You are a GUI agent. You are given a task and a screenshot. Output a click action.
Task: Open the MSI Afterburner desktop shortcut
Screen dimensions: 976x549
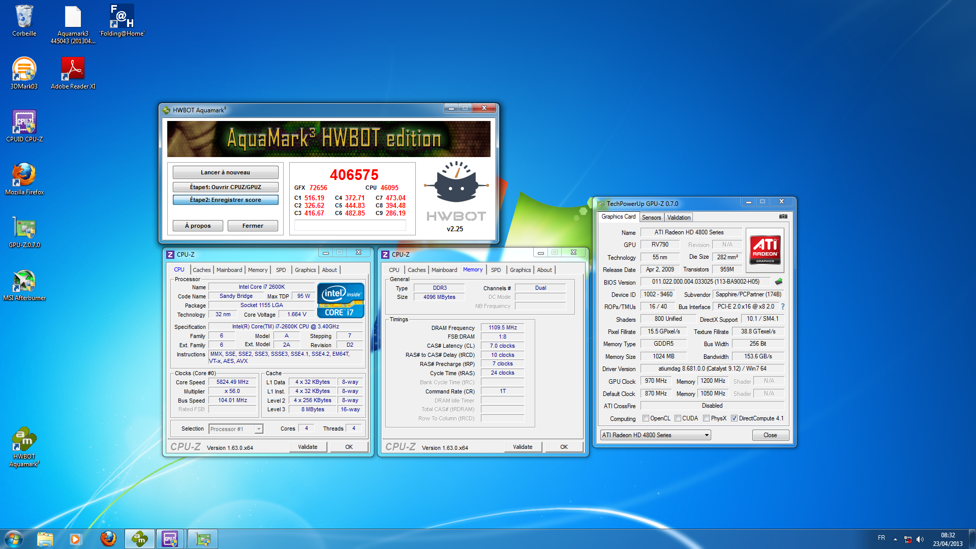coord(24,285)
